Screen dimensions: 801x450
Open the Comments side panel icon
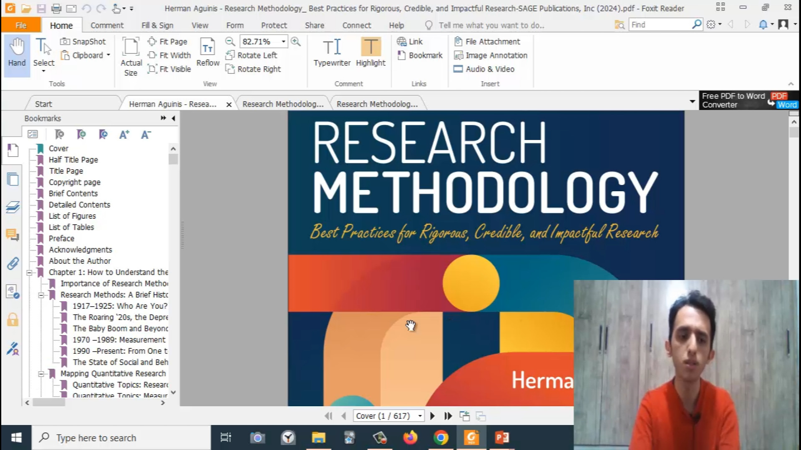tap(13, 235)
